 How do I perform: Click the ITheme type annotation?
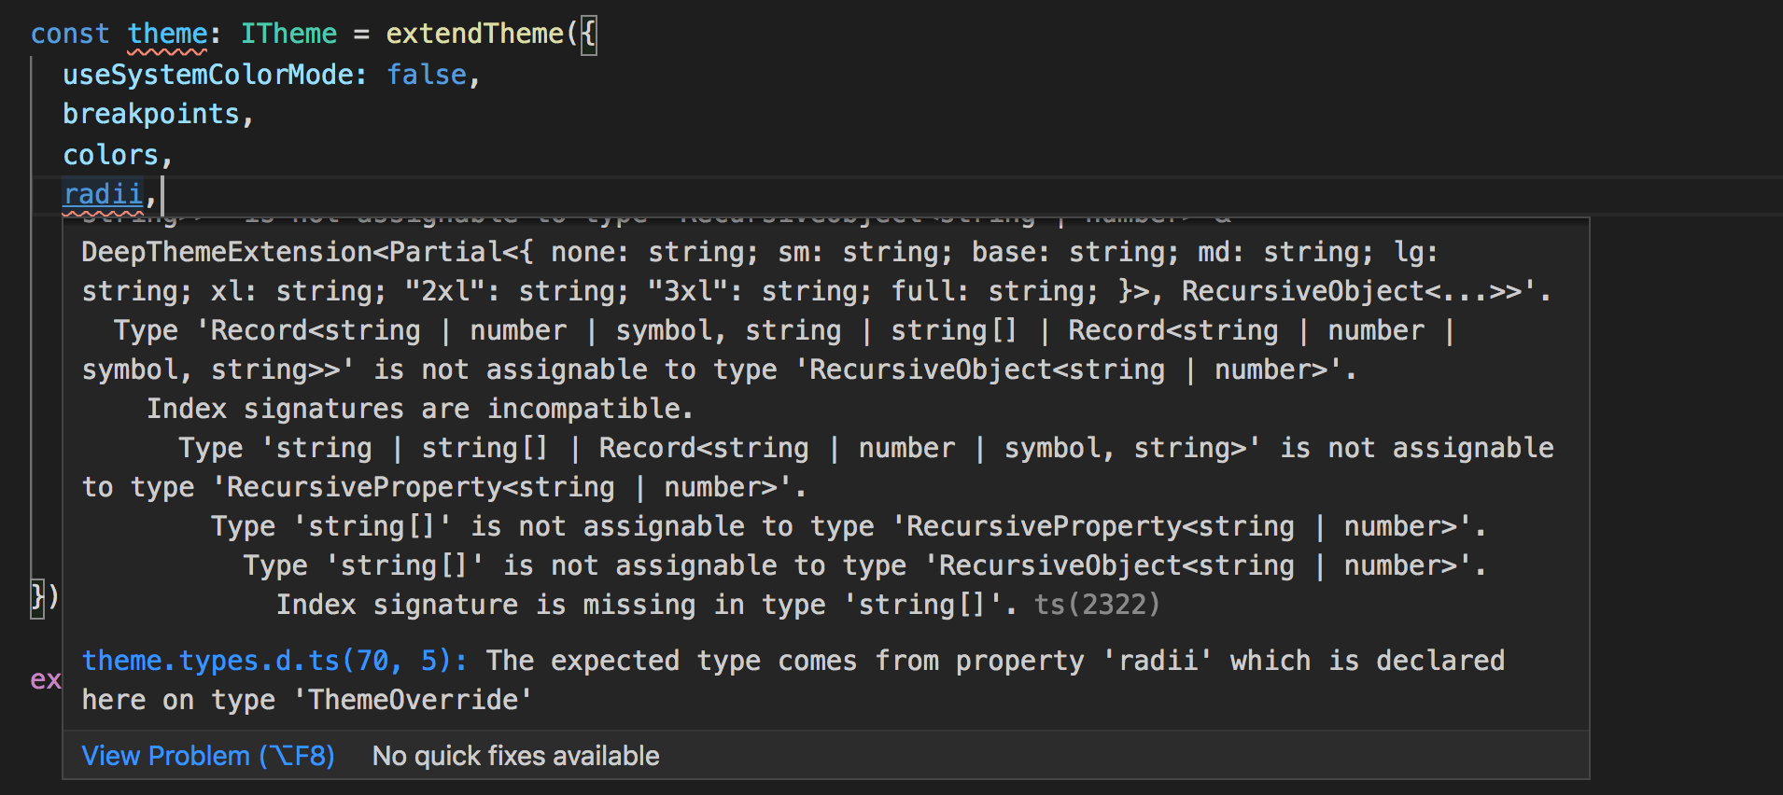click(x=288, y=35)
